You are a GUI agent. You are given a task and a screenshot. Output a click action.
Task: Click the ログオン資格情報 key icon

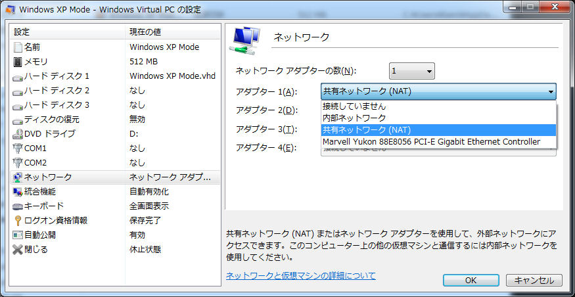tap(18, 221)
